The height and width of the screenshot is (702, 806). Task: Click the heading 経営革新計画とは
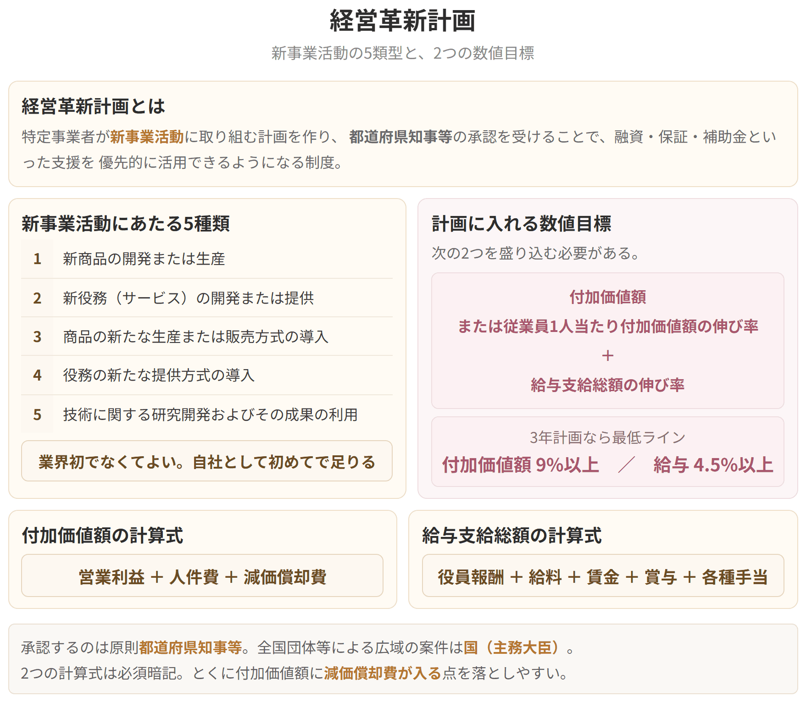93,106
